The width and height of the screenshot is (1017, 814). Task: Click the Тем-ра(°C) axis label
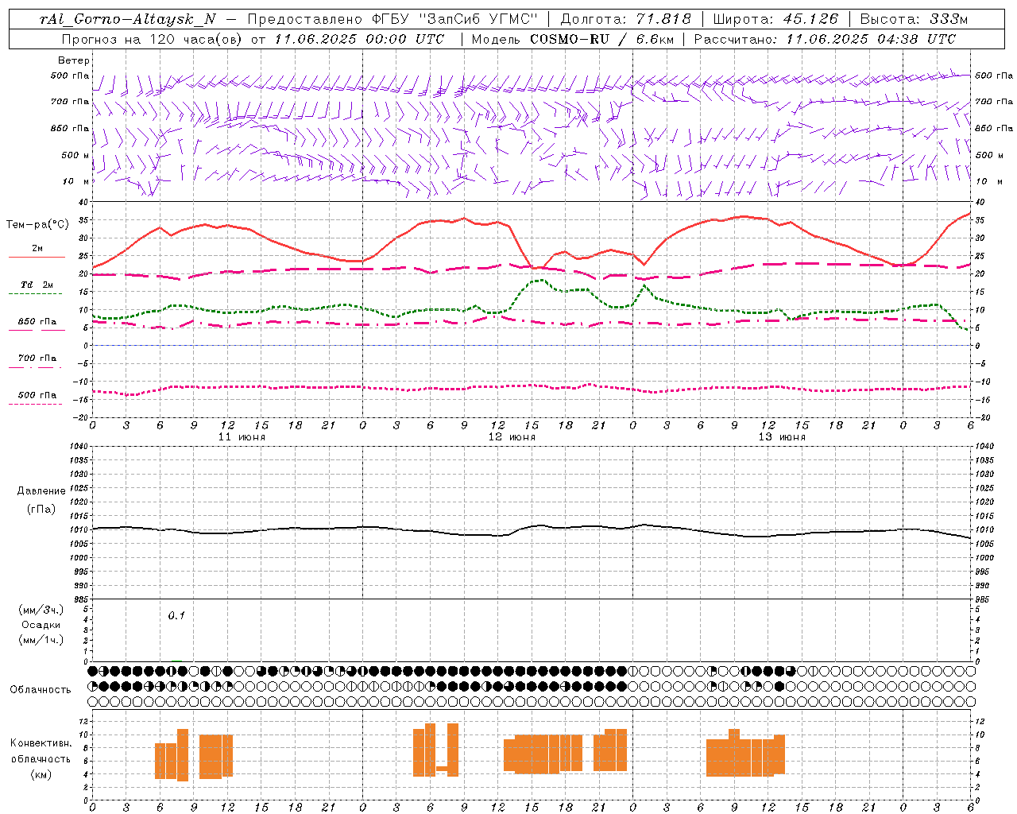tap(37, 224)
